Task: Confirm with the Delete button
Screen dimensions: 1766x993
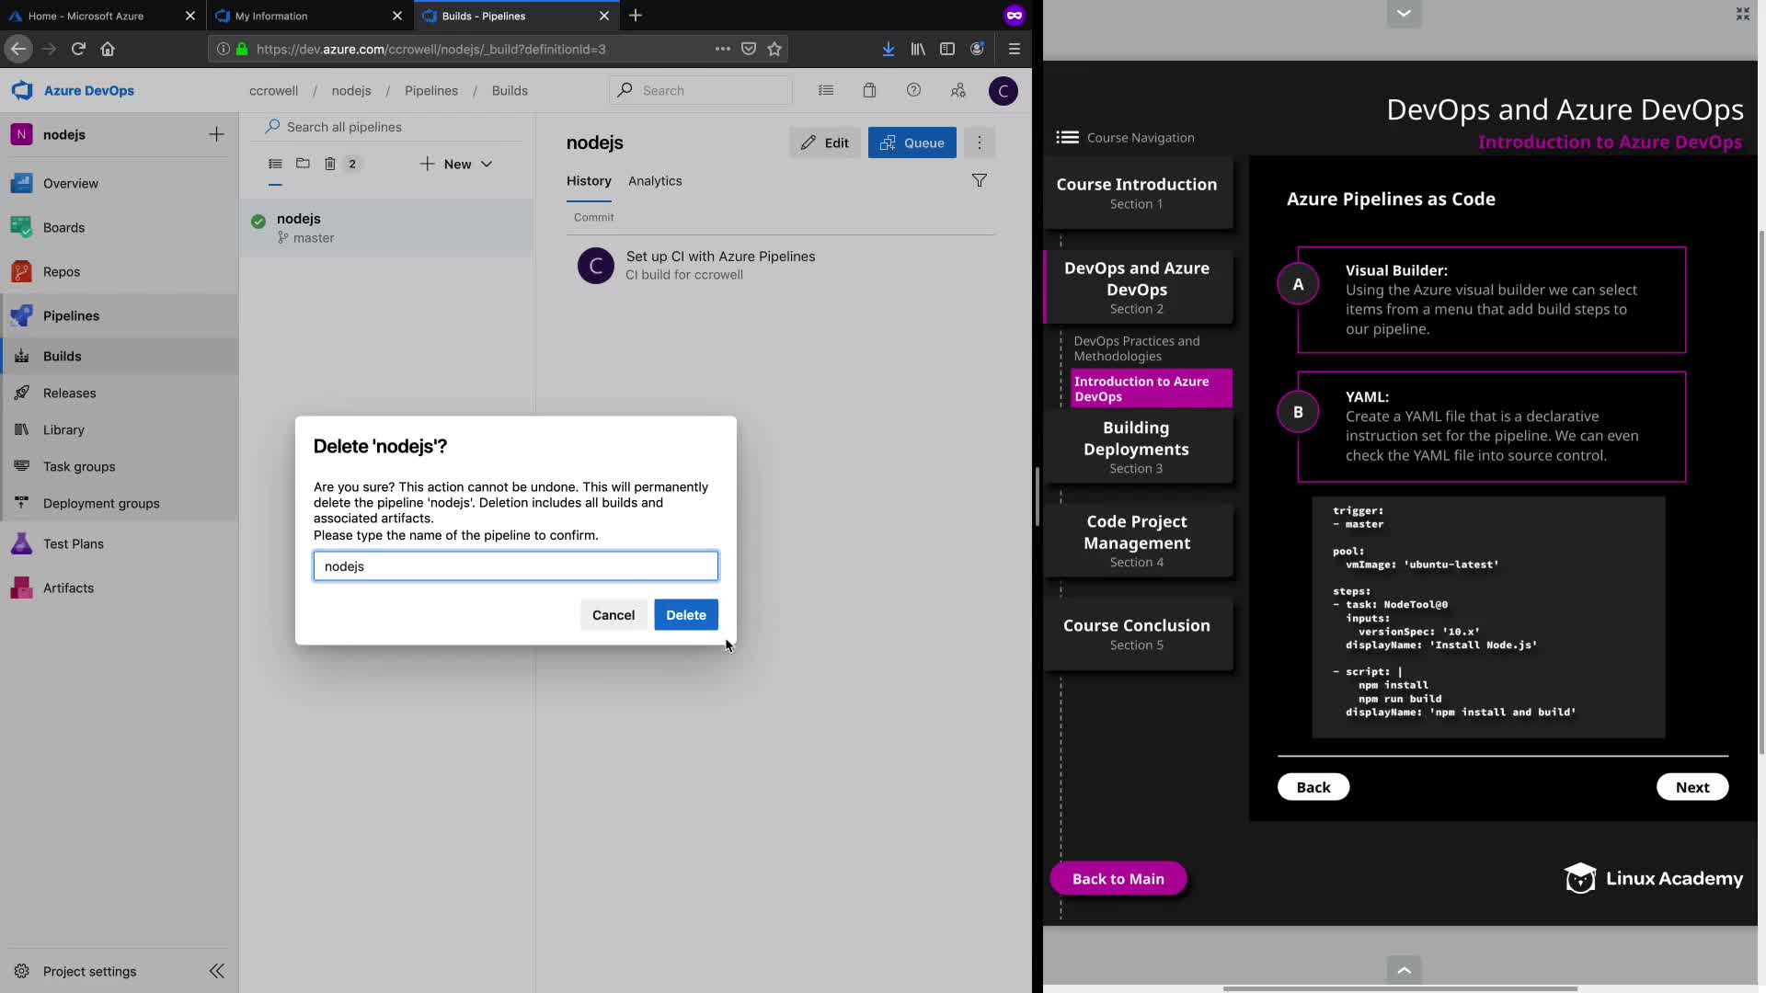Action: 685,615
